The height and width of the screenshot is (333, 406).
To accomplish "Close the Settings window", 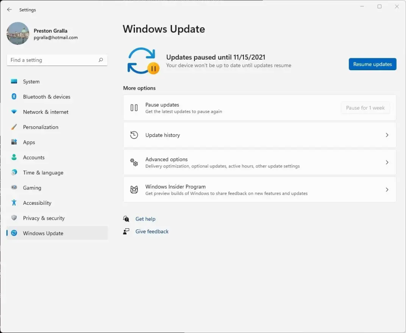I will [x=396, y=6].
